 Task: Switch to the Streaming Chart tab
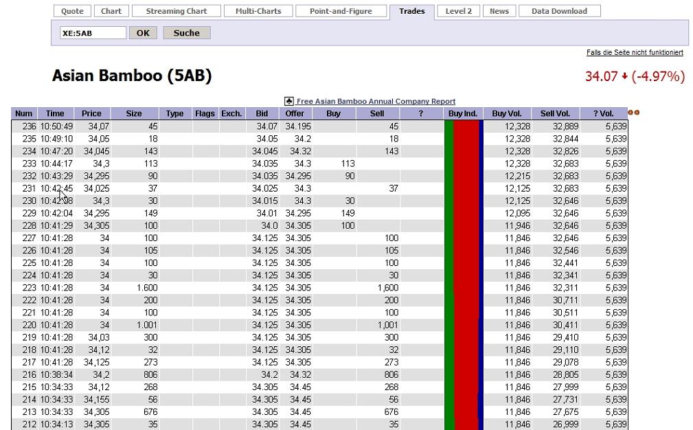pos(177,11)
